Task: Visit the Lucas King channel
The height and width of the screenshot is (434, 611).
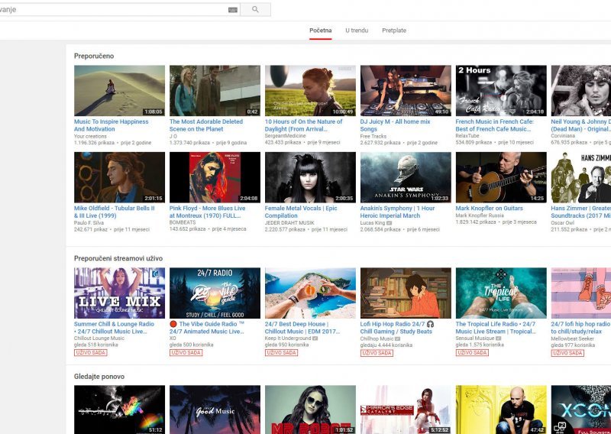Action: tap(373, 222)
